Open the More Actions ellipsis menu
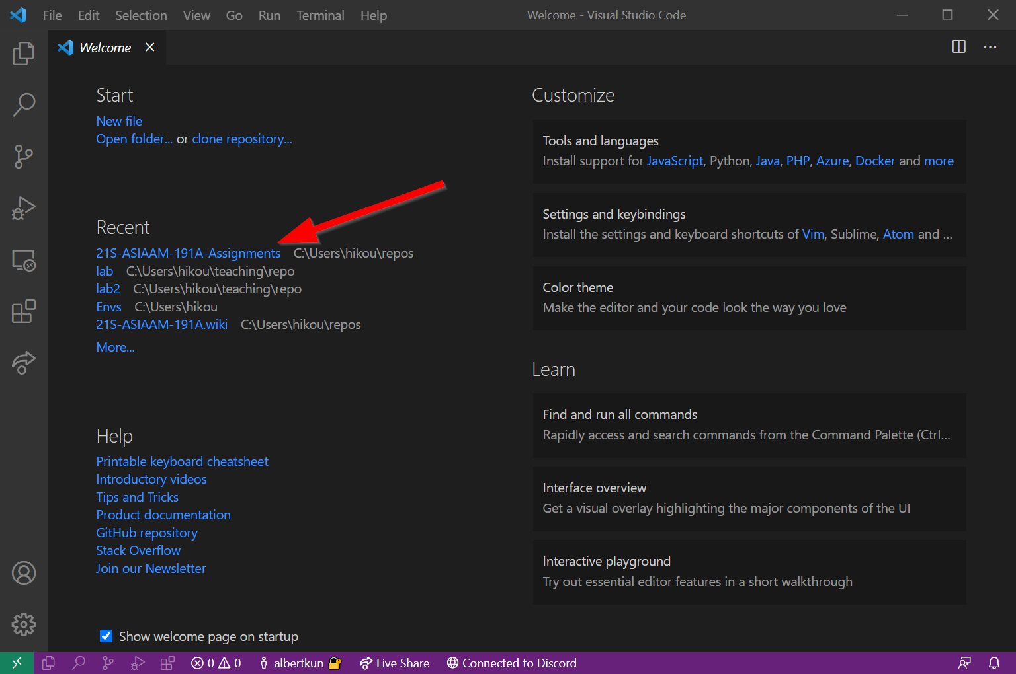 990,47
